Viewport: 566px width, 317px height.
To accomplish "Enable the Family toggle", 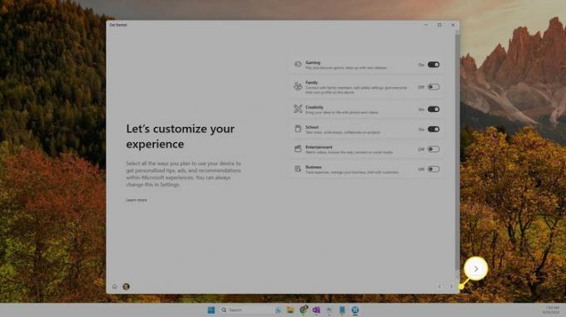I will tap(433, 87).
